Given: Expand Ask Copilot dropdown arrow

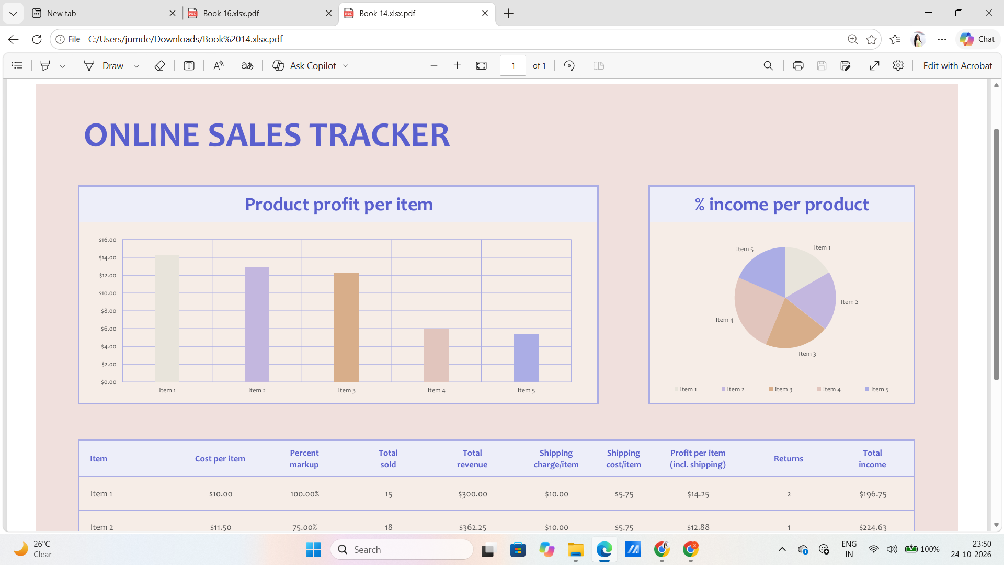Looking at the screenshot, I should (x=346, y=66).
